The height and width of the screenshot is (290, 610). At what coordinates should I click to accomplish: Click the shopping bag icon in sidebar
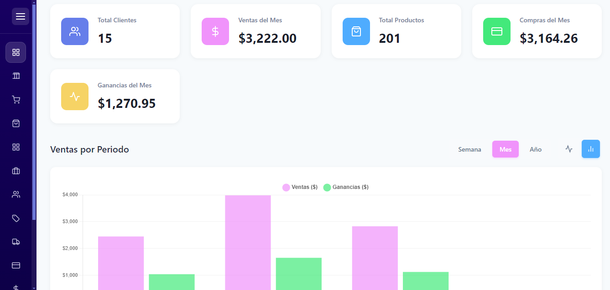(x=16, y=123)
